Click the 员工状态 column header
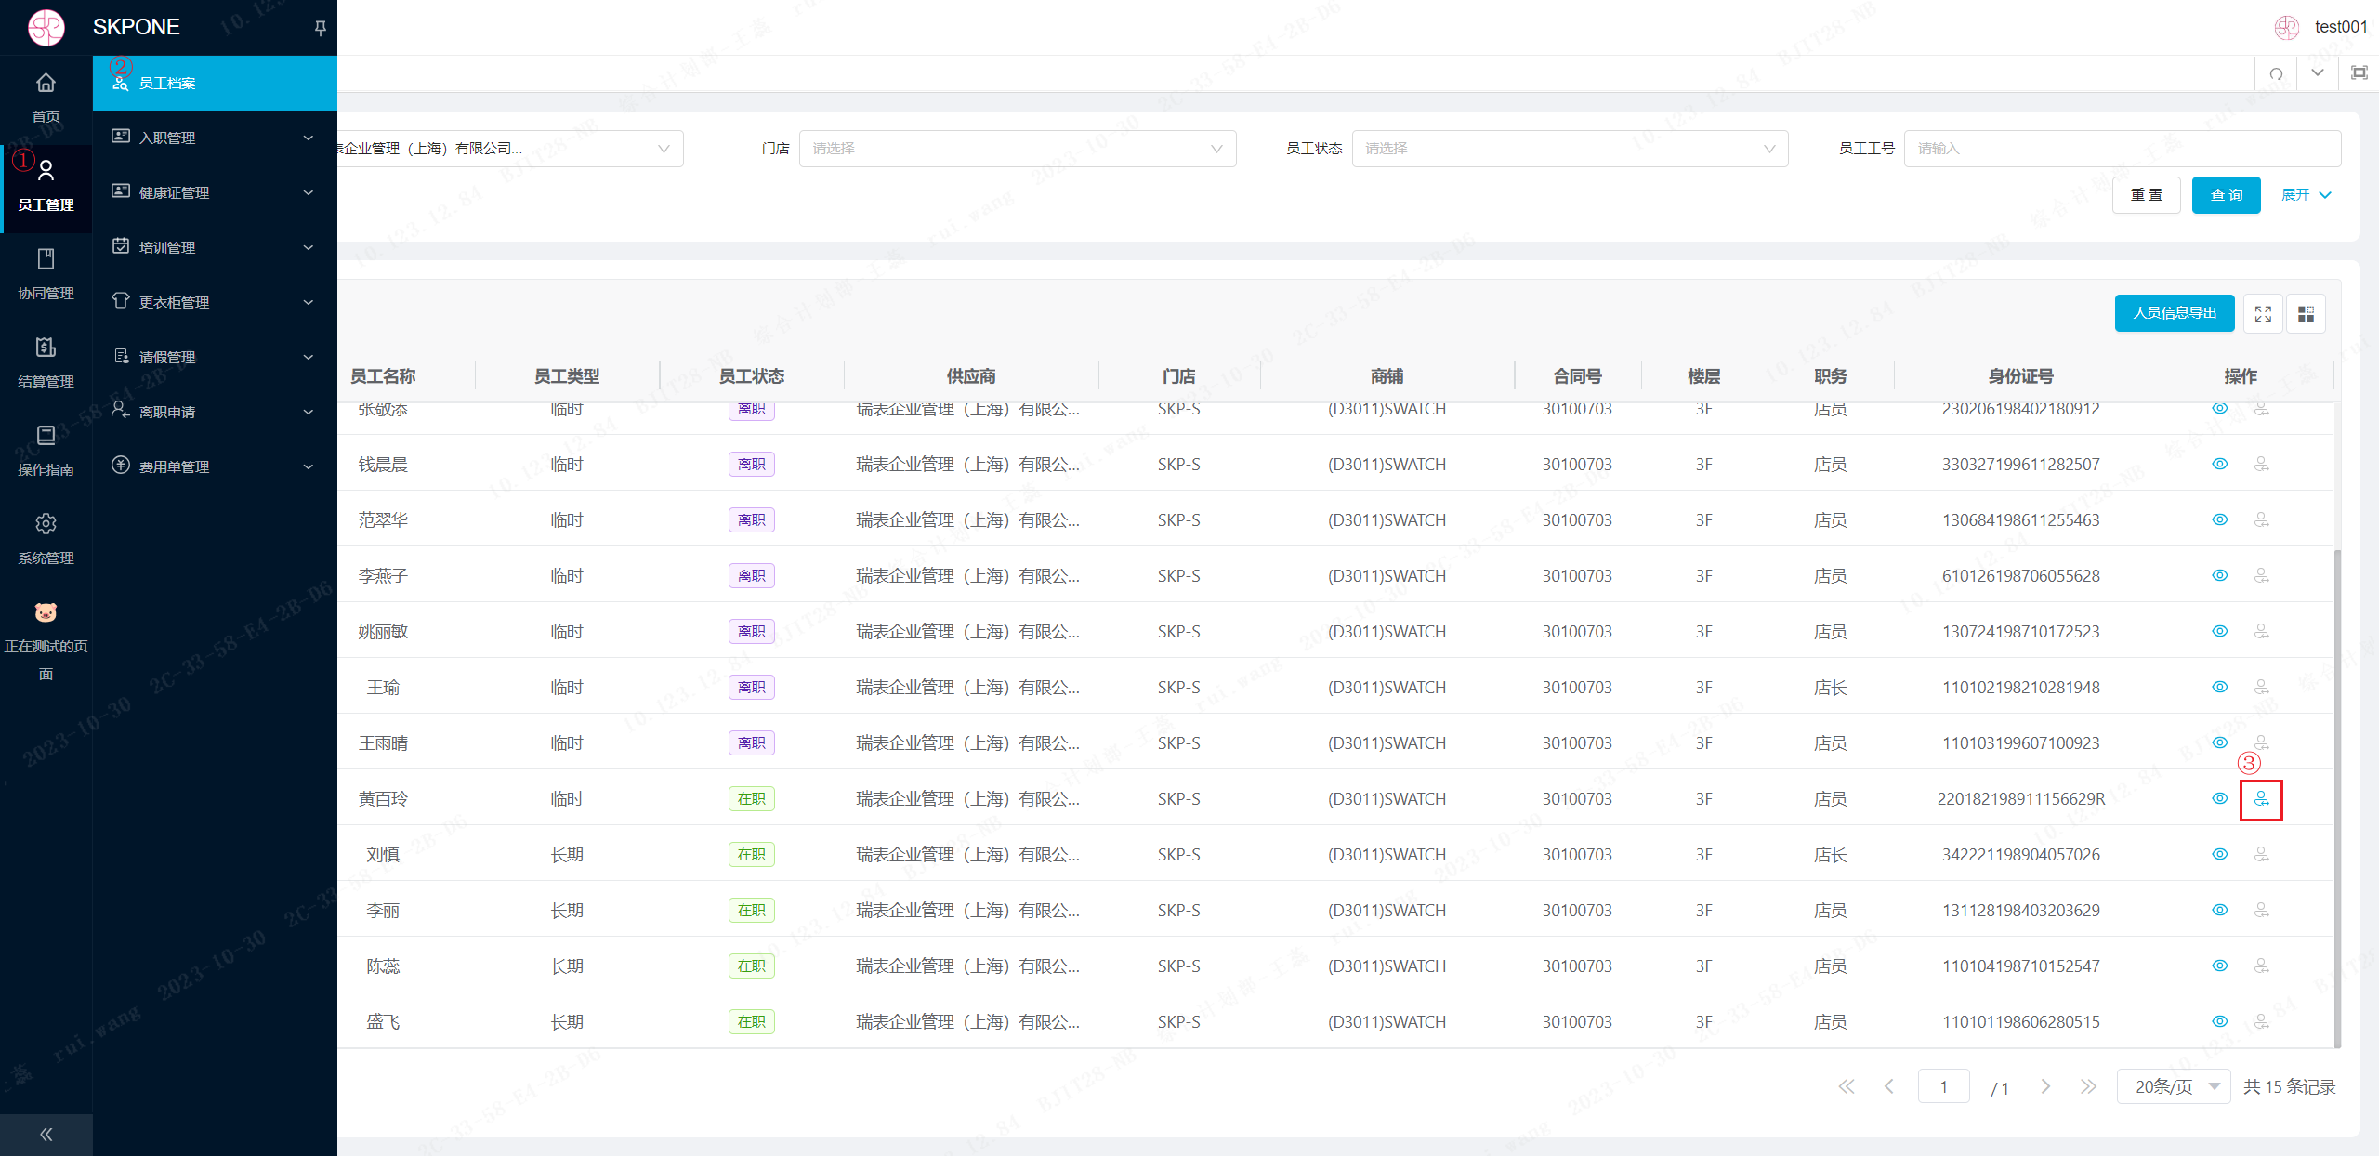The height and width of the screenshot is (1156, 2379). 751,376
